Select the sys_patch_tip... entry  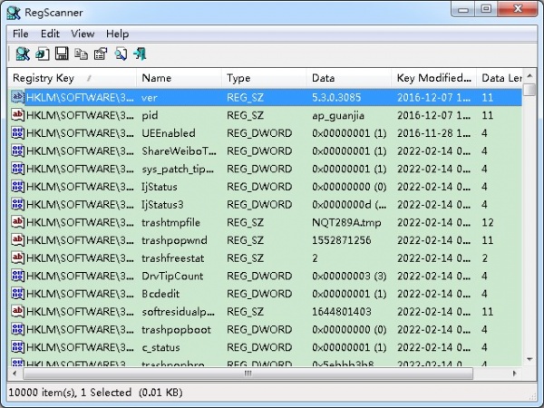coord(178,169)
